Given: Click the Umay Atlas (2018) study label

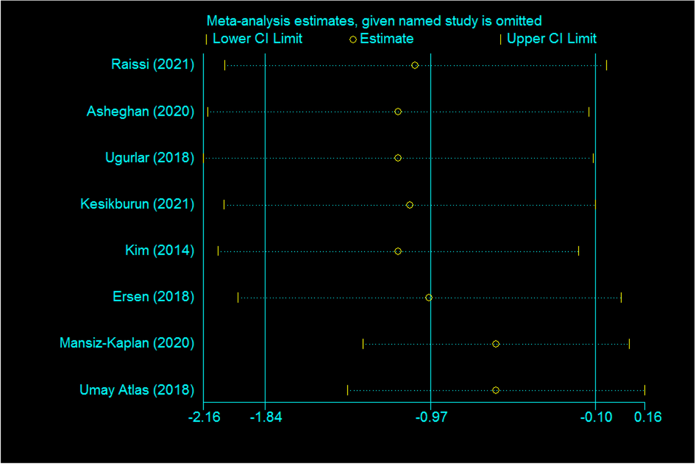Looking at the screenshot, I should [137, 390].
